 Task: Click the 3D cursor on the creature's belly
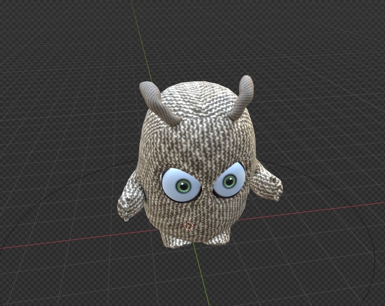(189, 225)
